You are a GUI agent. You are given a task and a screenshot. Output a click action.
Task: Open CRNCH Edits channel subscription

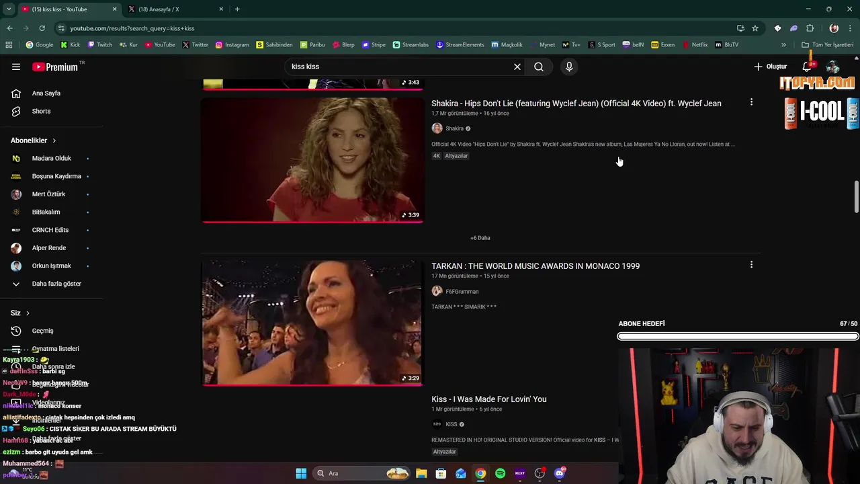(51, 230)
